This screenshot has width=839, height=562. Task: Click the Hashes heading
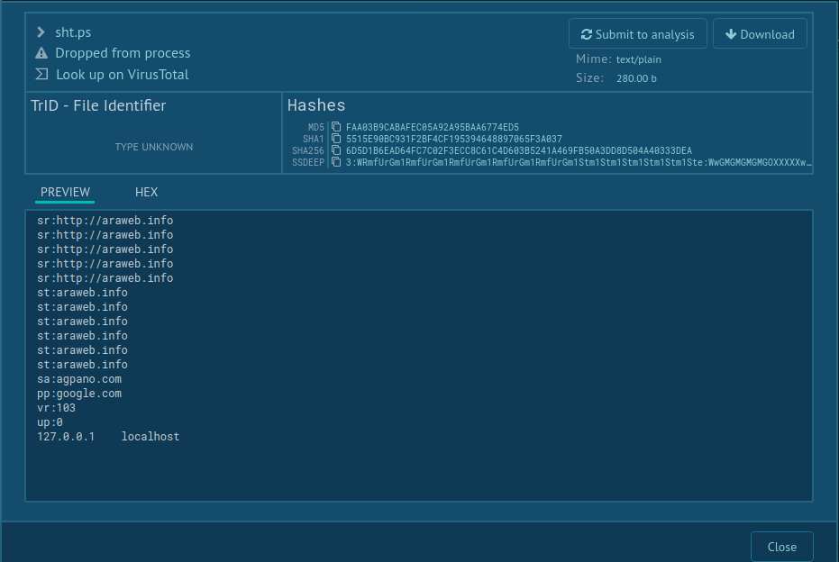click(316, 105)
